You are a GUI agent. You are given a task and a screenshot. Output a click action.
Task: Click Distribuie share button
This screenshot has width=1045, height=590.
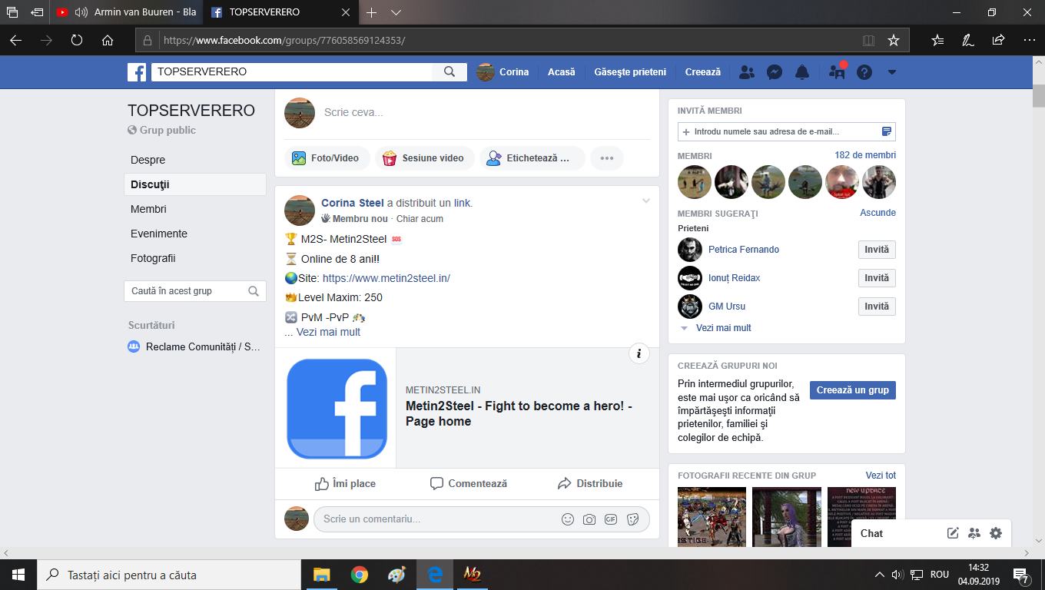pyautogui.click(x=590, y=483)
